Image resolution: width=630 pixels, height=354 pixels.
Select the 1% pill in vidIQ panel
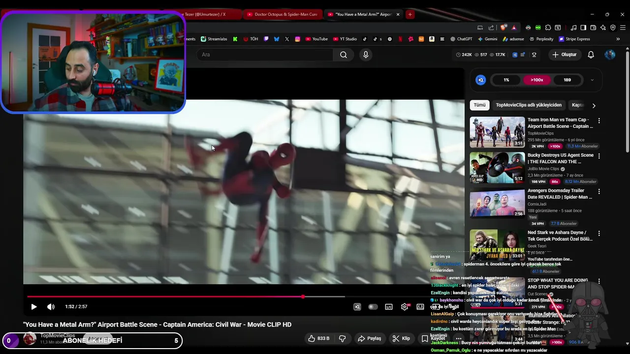(x=506, y=80)
